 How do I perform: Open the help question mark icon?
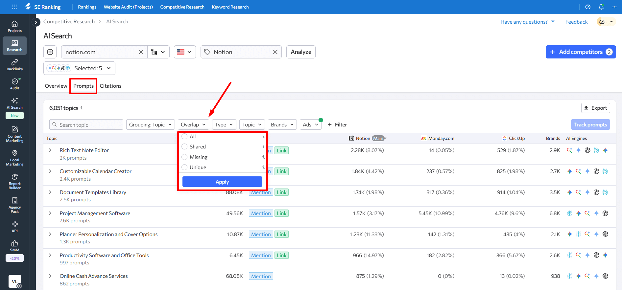pos(588,7)
